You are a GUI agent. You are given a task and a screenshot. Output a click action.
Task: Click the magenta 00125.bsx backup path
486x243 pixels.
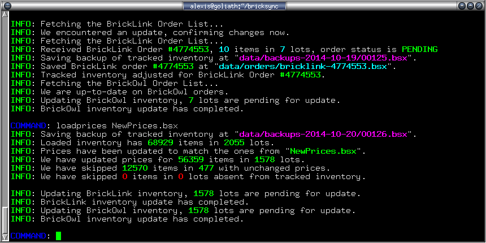click(x=327, y=58)
